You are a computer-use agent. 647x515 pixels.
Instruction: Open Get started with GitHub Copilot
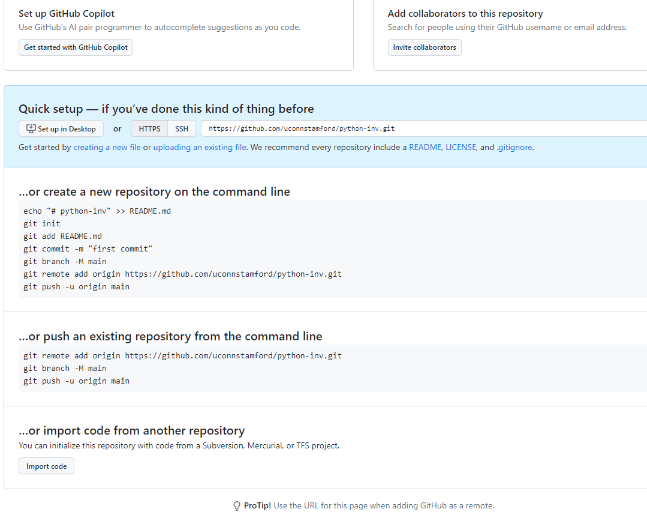coord(76,47)
